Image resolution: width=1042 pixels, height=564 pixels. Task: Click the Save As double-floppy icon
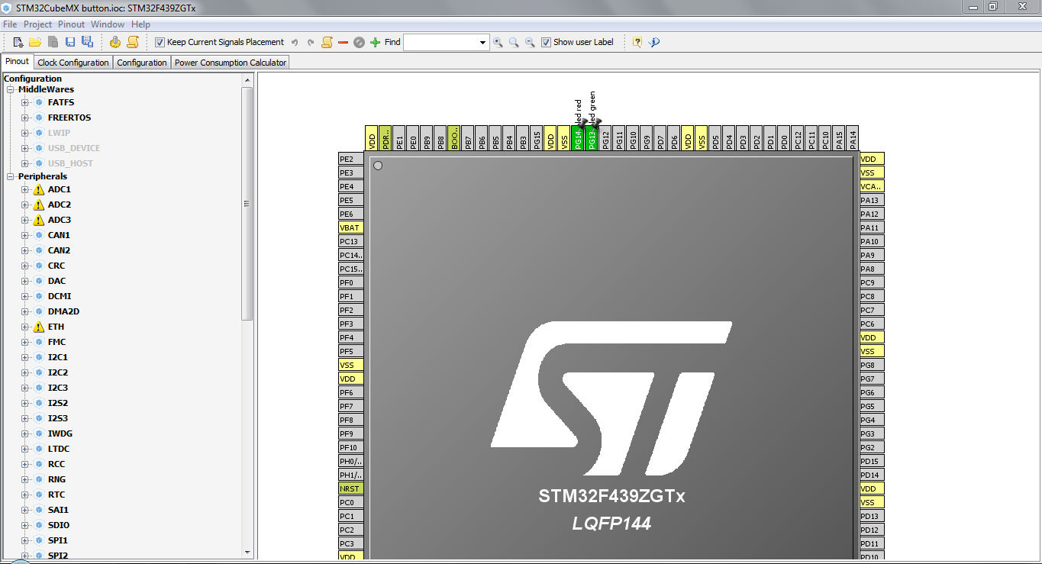87,42
